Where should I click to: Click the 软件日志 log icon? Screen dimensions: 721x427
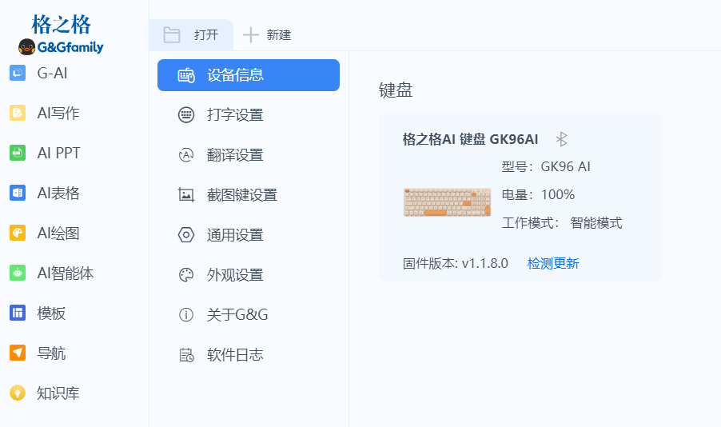pyautogui.click(x=186, y=355)
